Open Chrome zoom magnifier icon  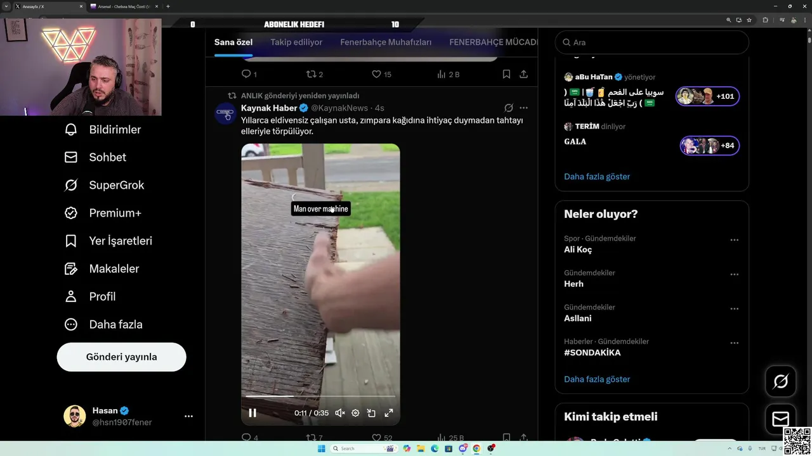click(x=729, y=20)
